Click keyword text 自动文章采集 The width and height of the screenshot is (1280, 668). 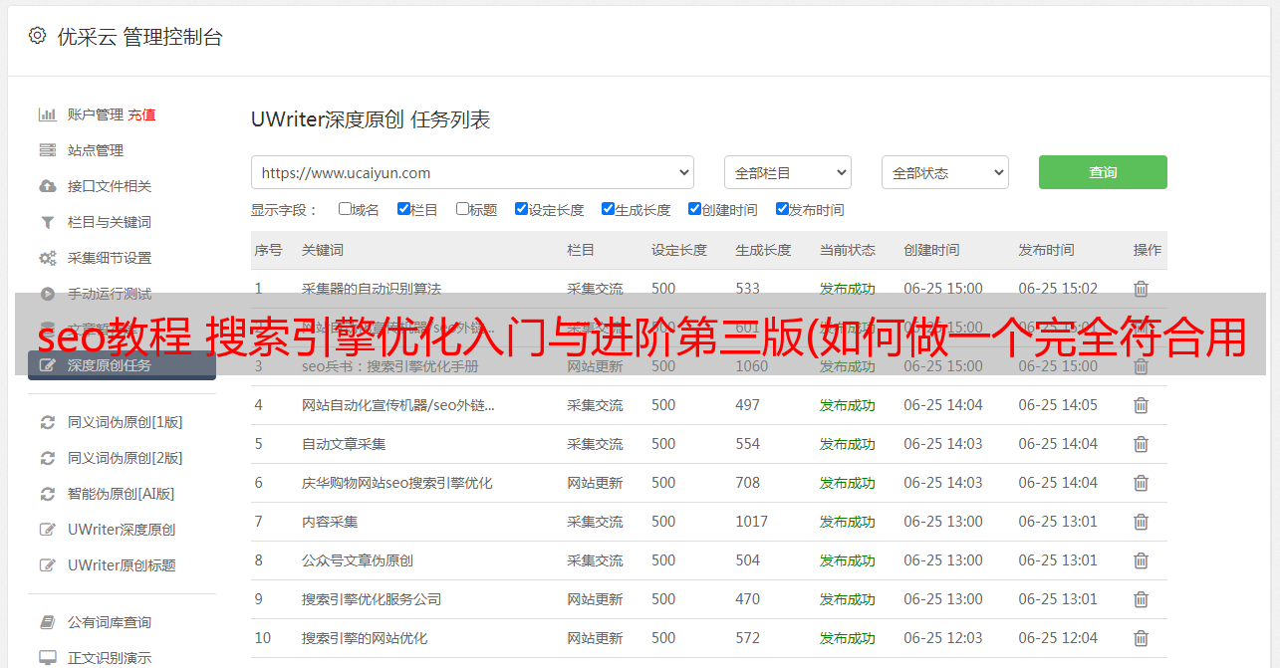pos(344,444)
